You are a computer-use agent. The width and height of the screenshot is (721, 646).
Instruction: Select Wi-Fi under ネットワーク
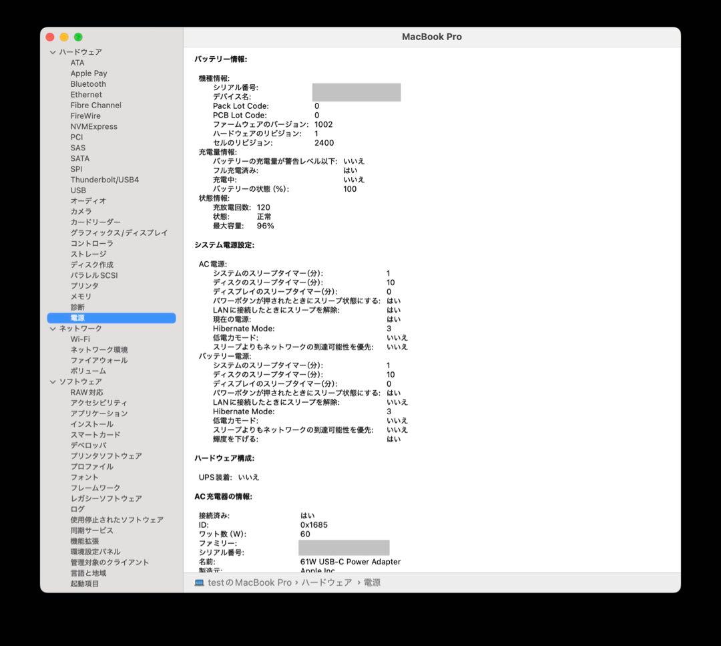click(81, 339)
